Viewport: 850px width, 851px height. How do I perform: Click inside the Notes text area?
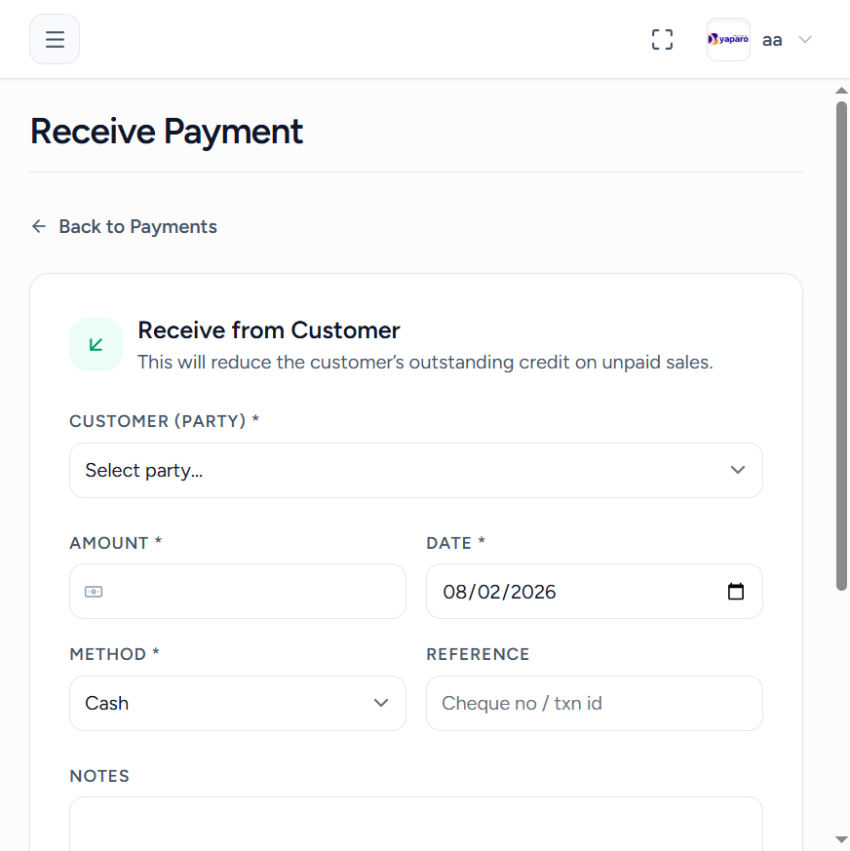coord(416,824)
